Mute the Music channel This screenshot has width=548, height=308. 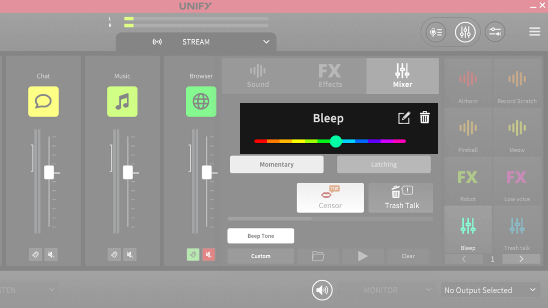pyautogui.click(x=130, y=255)
